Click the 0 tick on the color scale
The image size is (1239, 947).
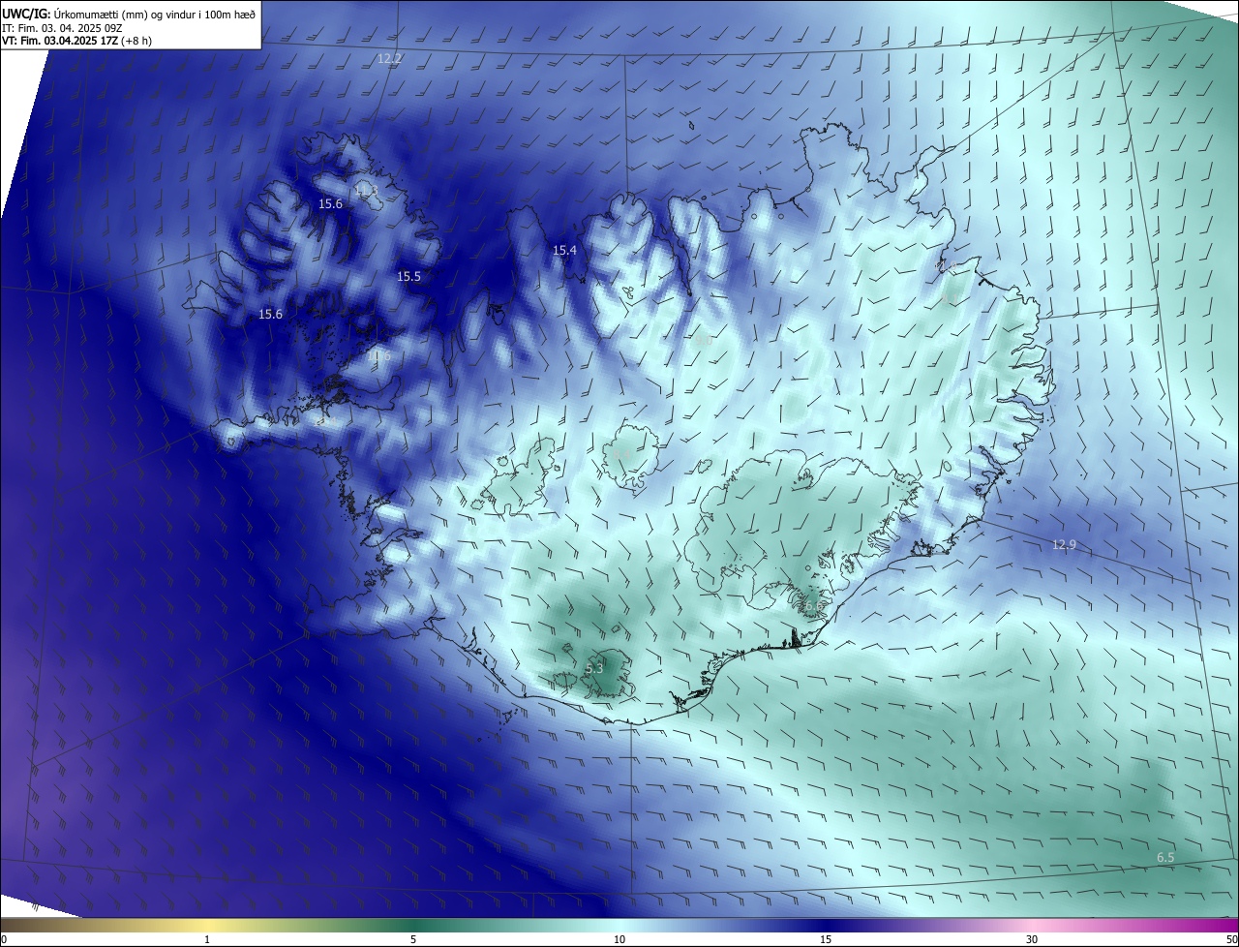pyautogui.click(x=4, y=939)
